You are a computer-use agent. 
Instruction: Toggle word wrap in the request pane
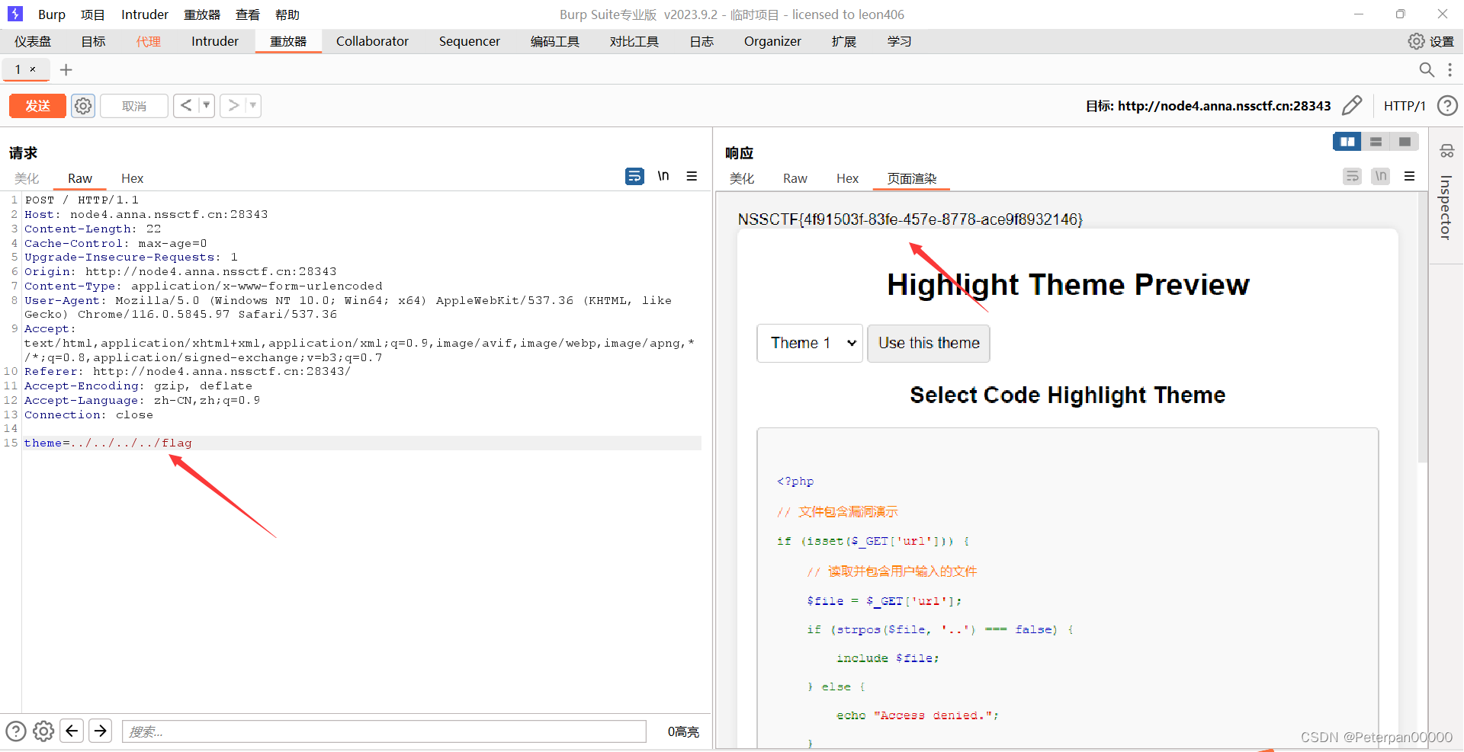(634, 176)
